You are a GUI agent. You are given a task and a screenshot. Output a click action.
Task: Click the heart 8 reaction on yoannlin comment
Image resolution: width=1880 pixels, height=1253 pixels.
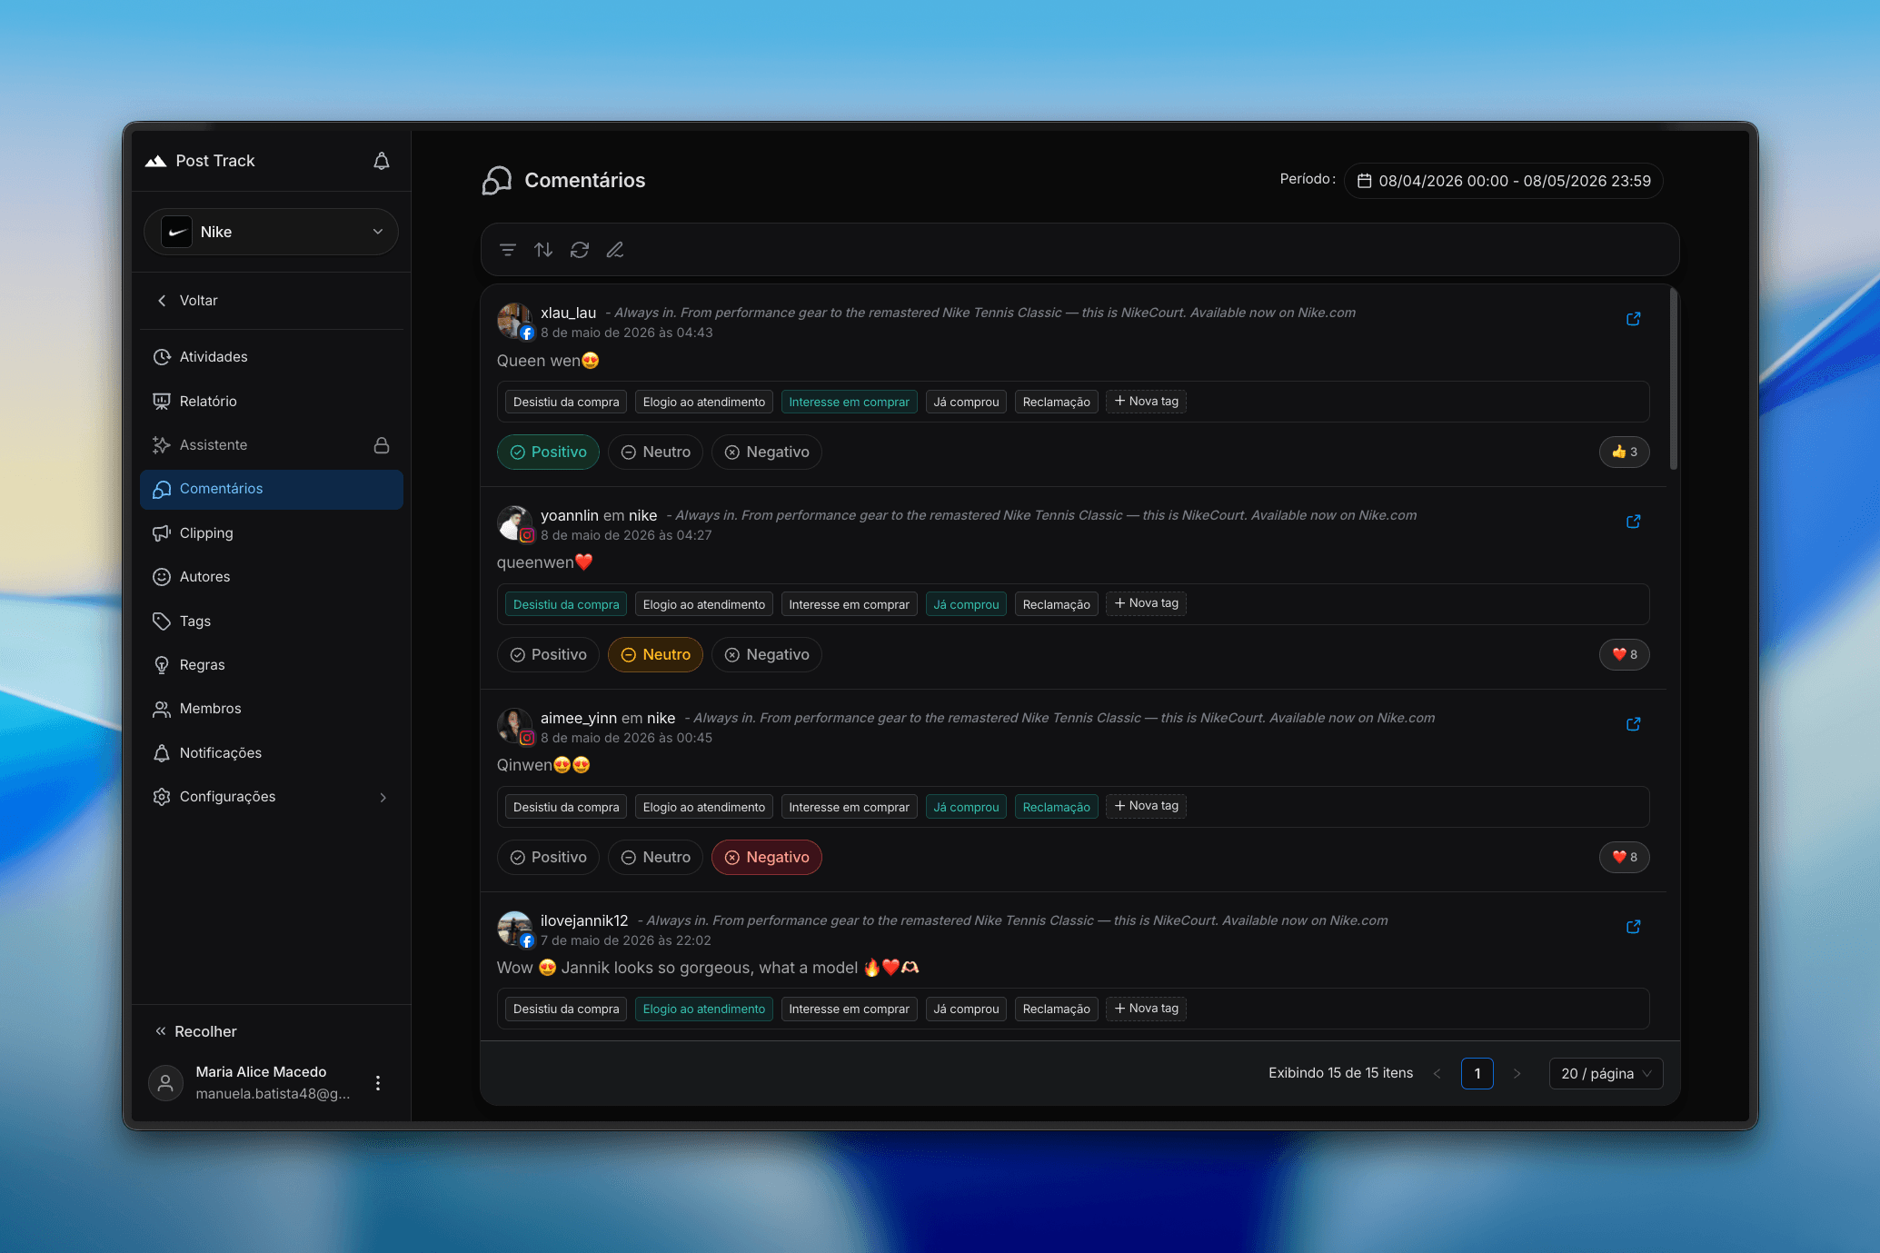(x=1624, y=655)
